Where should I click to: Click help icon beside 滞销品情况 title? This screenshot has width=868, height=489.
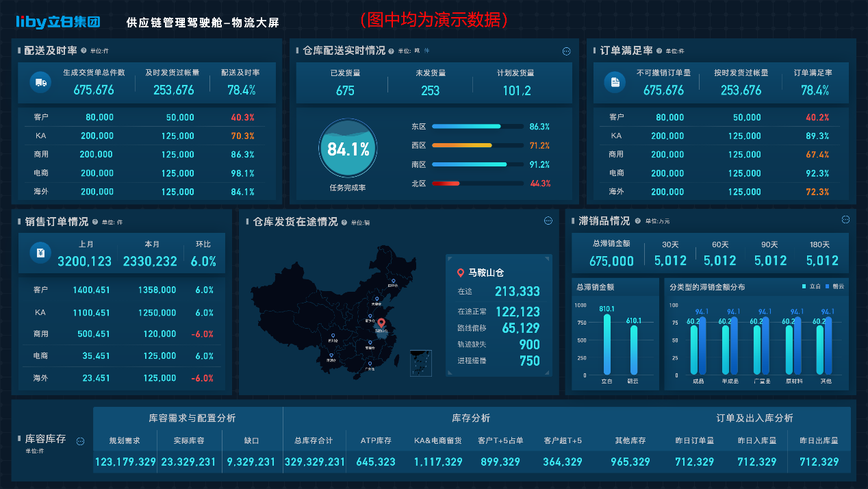click(638, 221)
